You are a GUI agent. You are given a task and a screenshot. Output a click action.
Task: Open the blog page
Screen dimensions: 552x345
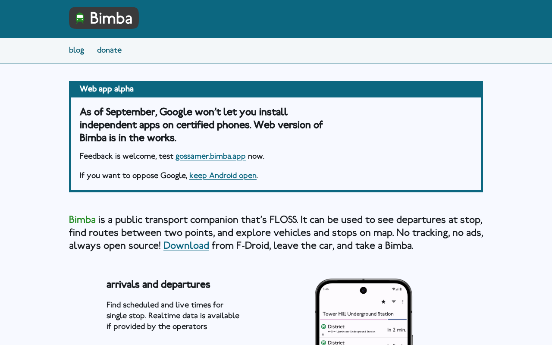coord(76,50)
